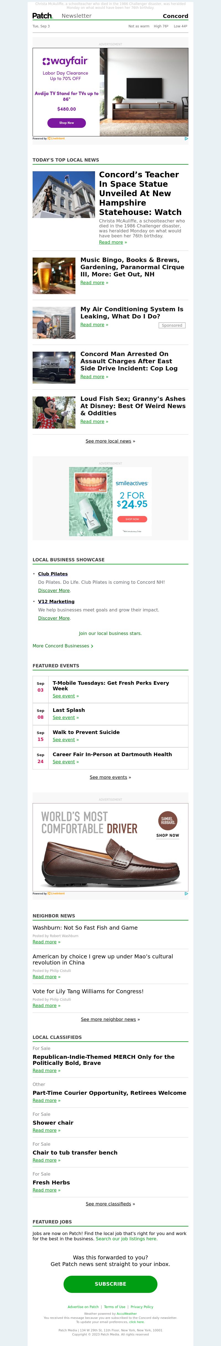Screen dimensions: 221x1346
Task: Open the Minnie Mouse weird news thumbnail
Action: click(54, 412)
